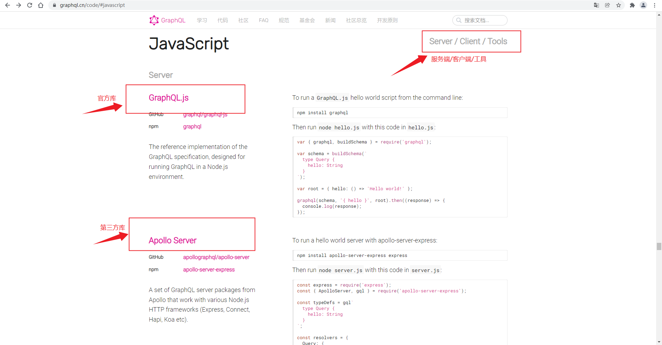Click the GitHub label under Apollo Server
This screenshot has height=345, width=662.
tap(156, 257)
